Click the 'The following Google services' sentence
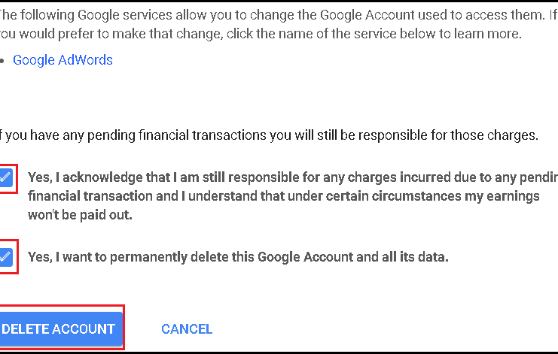558x354 pixels. (279, 25)
